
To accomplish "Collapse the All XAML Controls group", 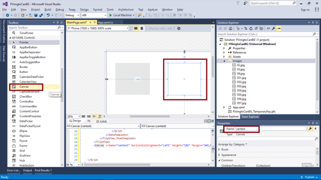I will 10,38.
